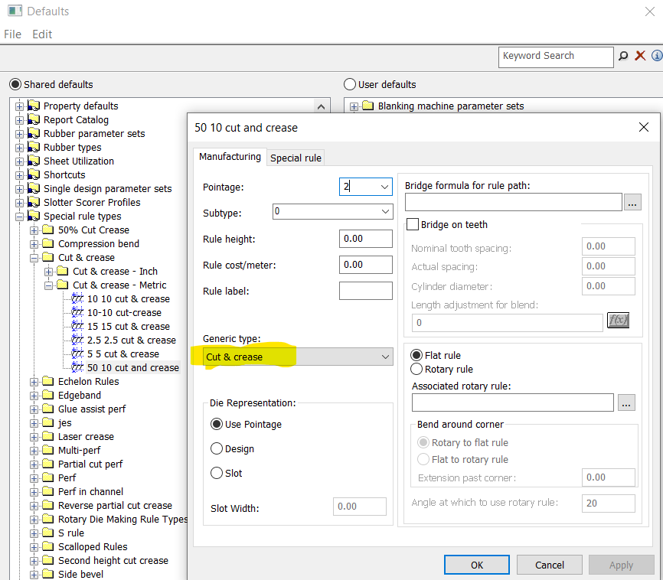Open the Echelon Rules folder icon
Viewport: 663px width, 580px height.
click(x=49, y=382)
